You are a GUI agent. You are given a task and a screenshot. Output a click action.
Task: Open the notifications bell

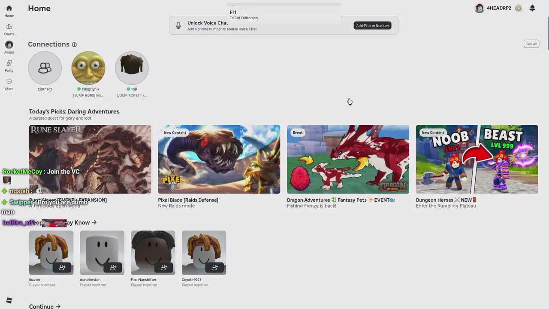click(x=532, y=8)
